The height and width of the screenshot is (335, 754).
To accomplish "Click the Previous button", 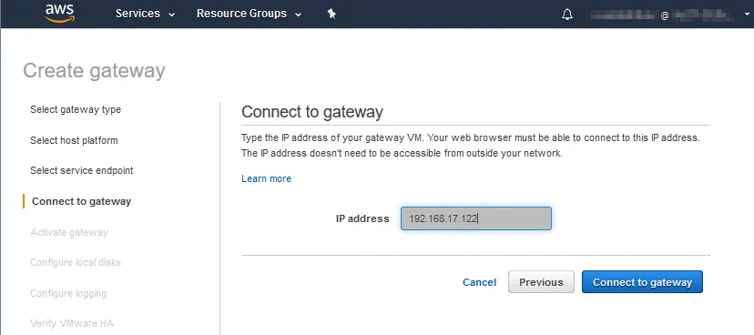I will coord(541,282).
